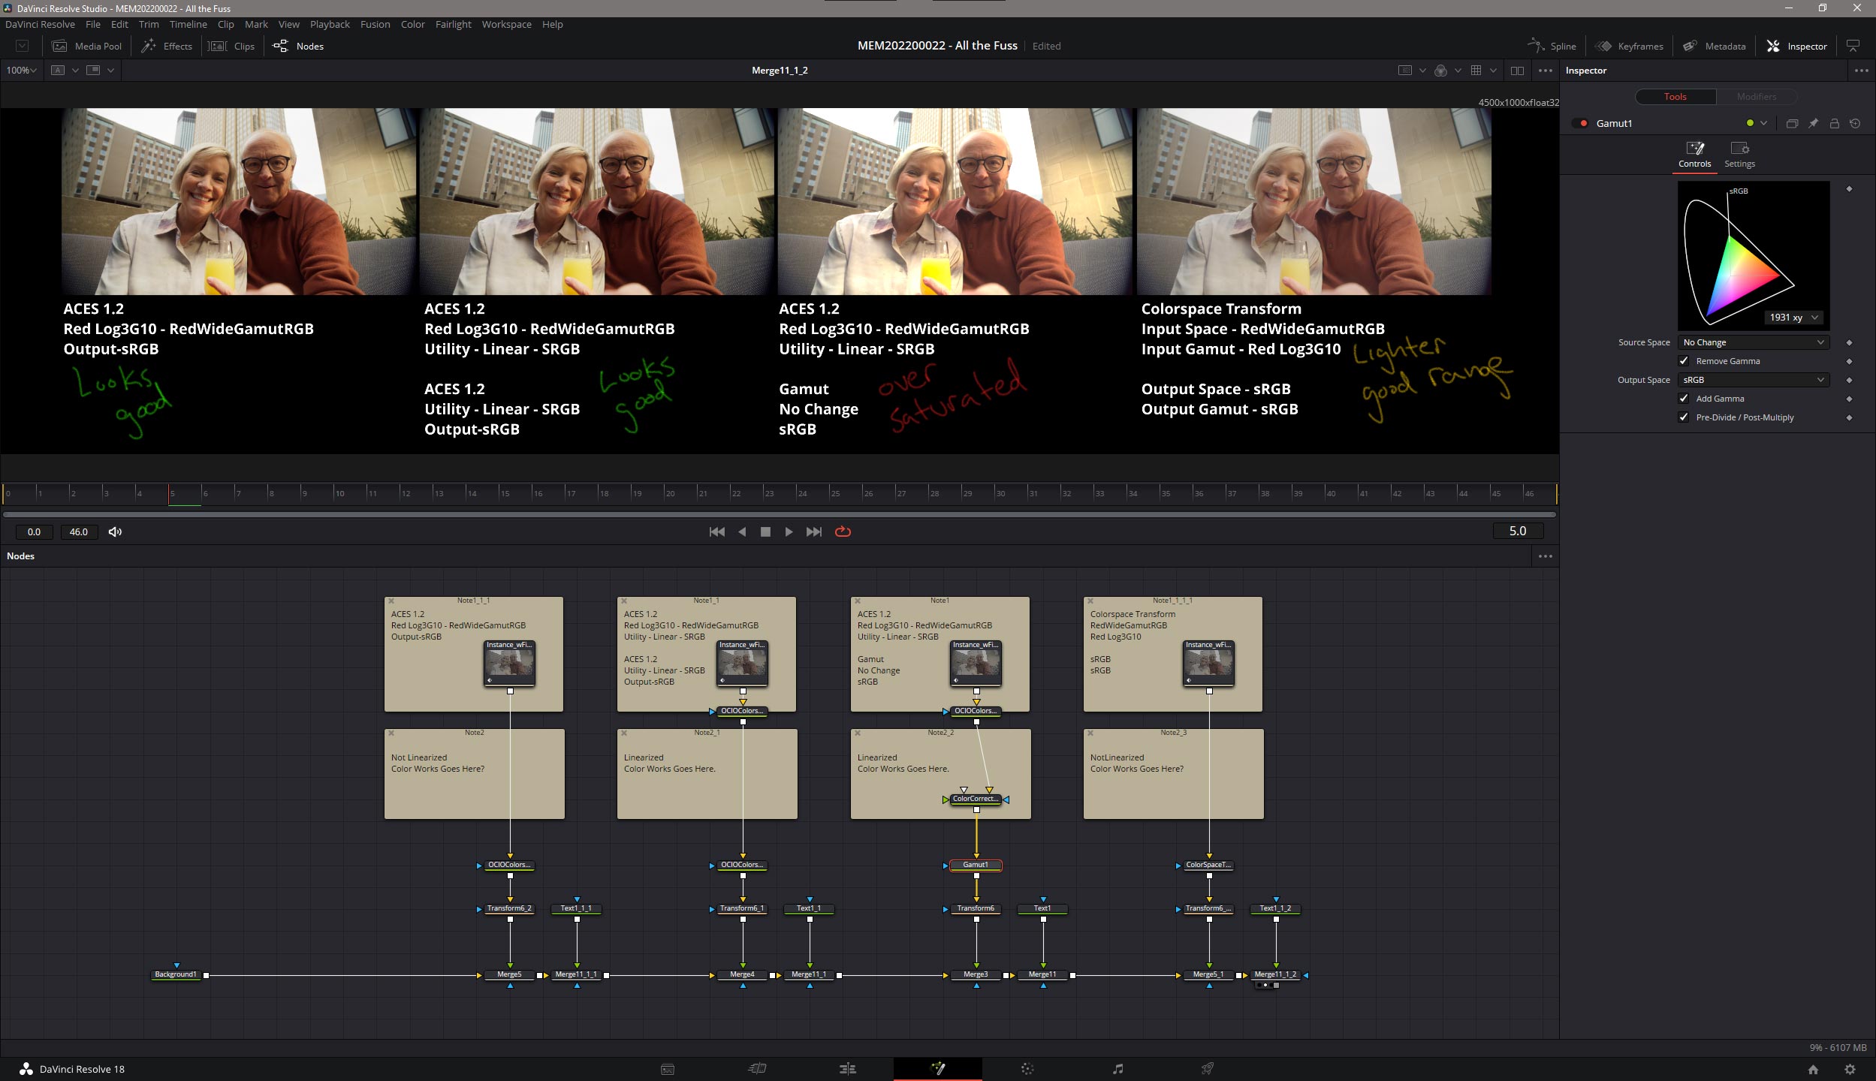Open the Keyframes editor
1876x1081 pixels.
coord(1629,46)
